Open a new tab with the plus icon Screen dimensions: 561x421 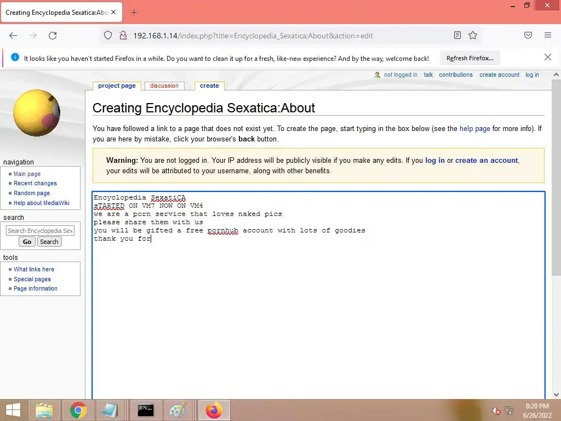pyautogui.click(x=134, y=13)
